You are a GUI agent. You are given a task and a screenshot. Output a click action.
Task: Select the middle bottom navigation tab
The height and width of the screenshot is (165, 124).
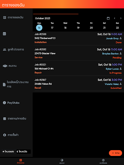click(x=62, y=161)
